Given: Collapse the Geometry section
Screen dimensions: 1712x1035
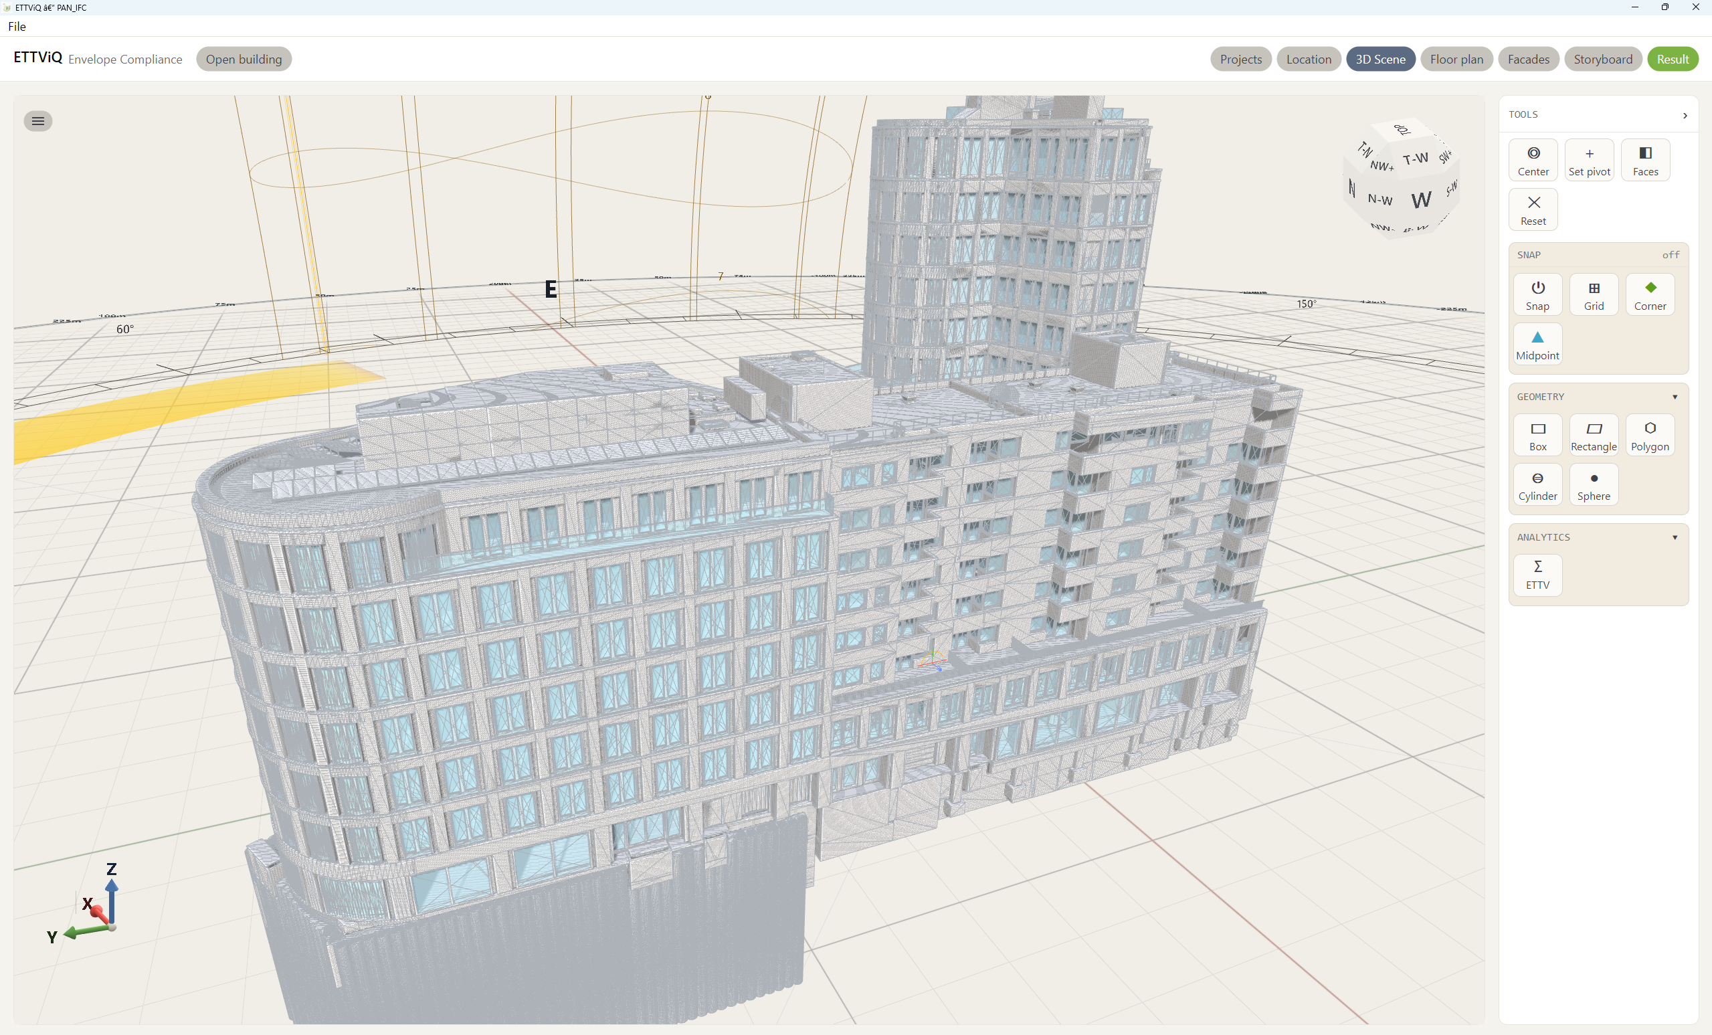Looking at the screenshot, I should [1675, 397].
